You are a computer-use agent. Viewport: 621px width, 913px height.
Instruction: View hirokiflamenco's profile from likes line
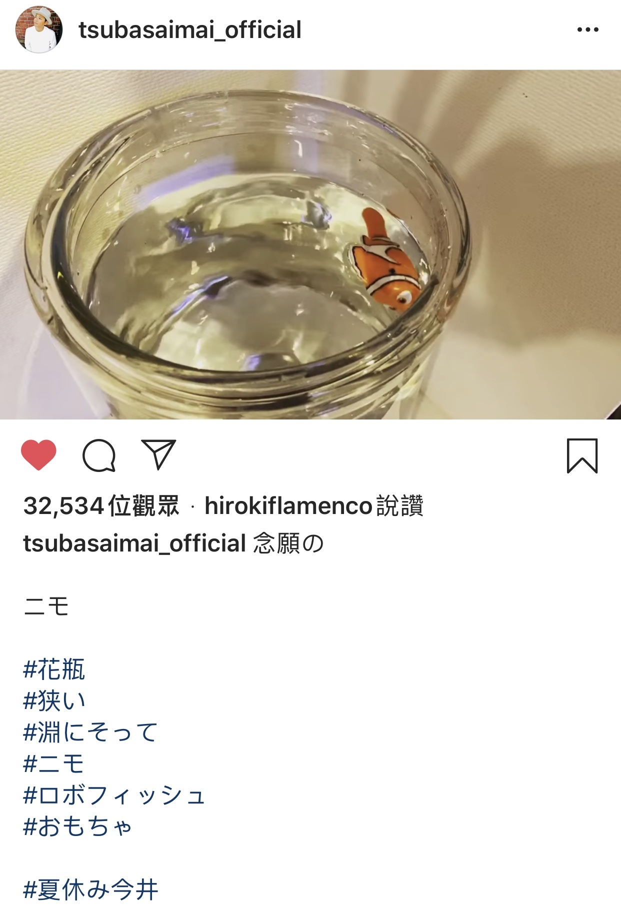[x=288, y=505]
